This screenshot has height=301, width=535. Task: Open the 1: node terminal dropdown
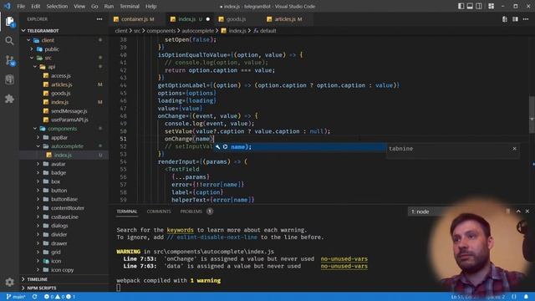coord(425,212)
